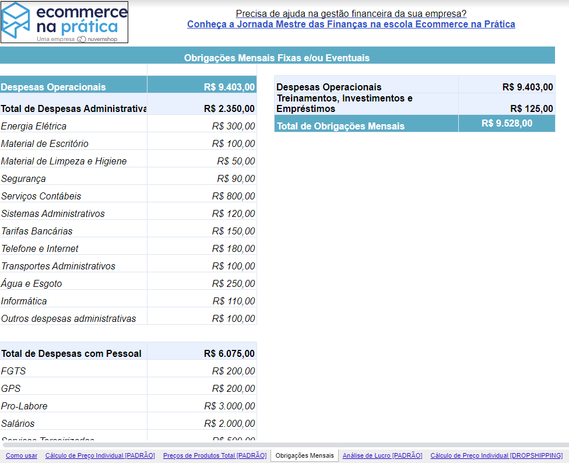Select the Energia Elétrica label cell

click(73, 124)
